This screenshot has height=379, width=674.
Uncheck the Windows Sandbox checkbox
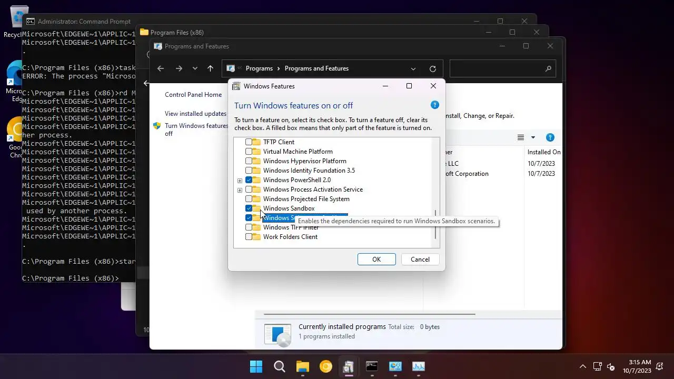pyautogui.click(x=249, y=208)
